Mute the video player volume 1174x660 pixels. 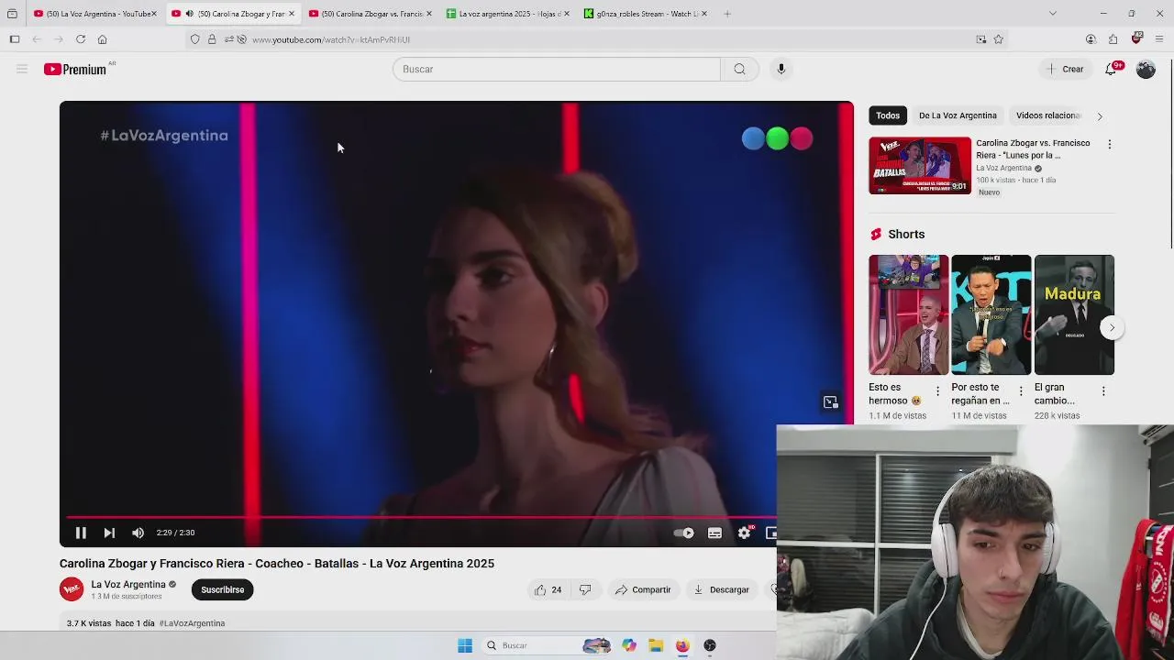coord(138,533)
